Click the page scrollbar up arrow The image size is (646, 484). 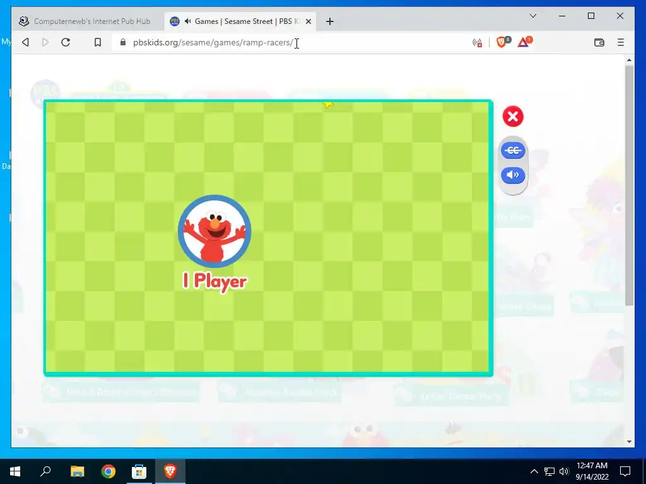click(629, 60)
